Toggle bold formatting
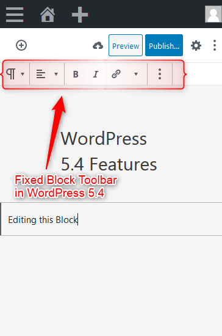The width and height of the screenshot is (222, 336). click(x=76, y=75)
